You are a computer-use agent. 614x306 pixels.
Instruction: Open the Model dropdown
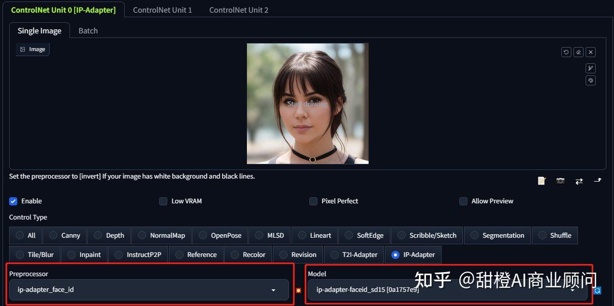point(446,290)
